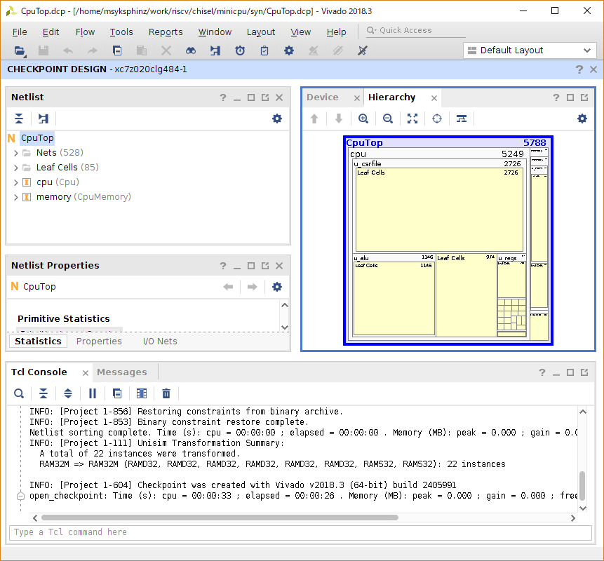The width and height of the screenshot is (604, 561).
Task: Open Schematic view from main toolbar
Action: click(215, 50)
